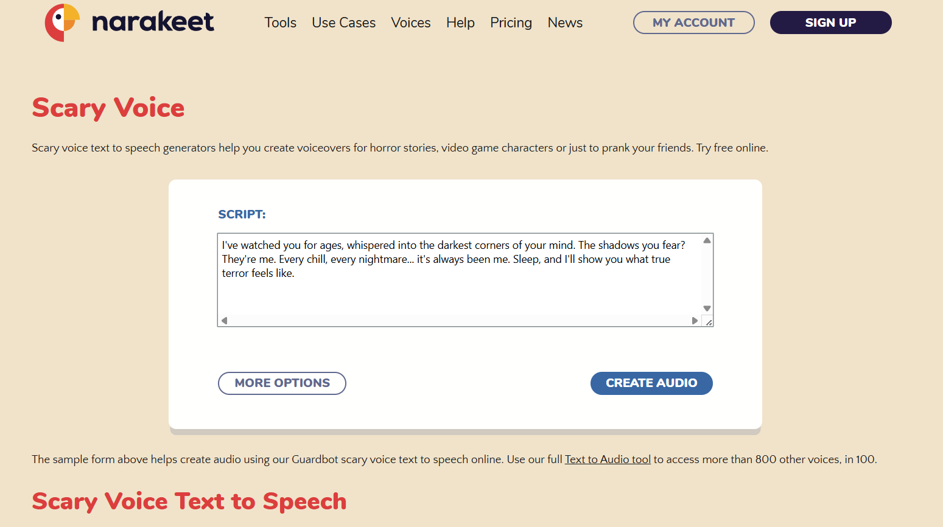Image resolution: width=943 pixels, height=527 pixels.
Task: Open the Tools menu
Action: click(280, 23)
